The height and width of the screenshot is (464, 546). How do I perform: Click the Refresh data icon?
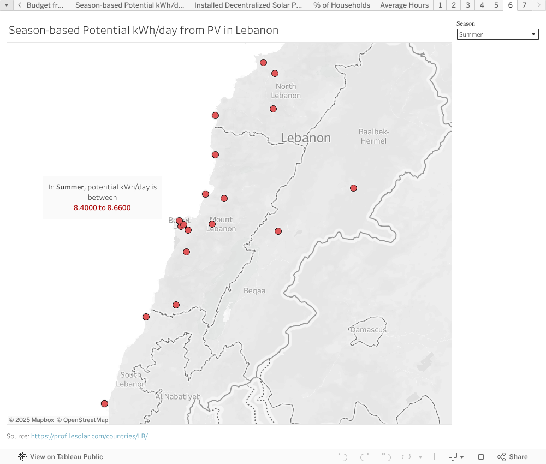tap(407, 457)
